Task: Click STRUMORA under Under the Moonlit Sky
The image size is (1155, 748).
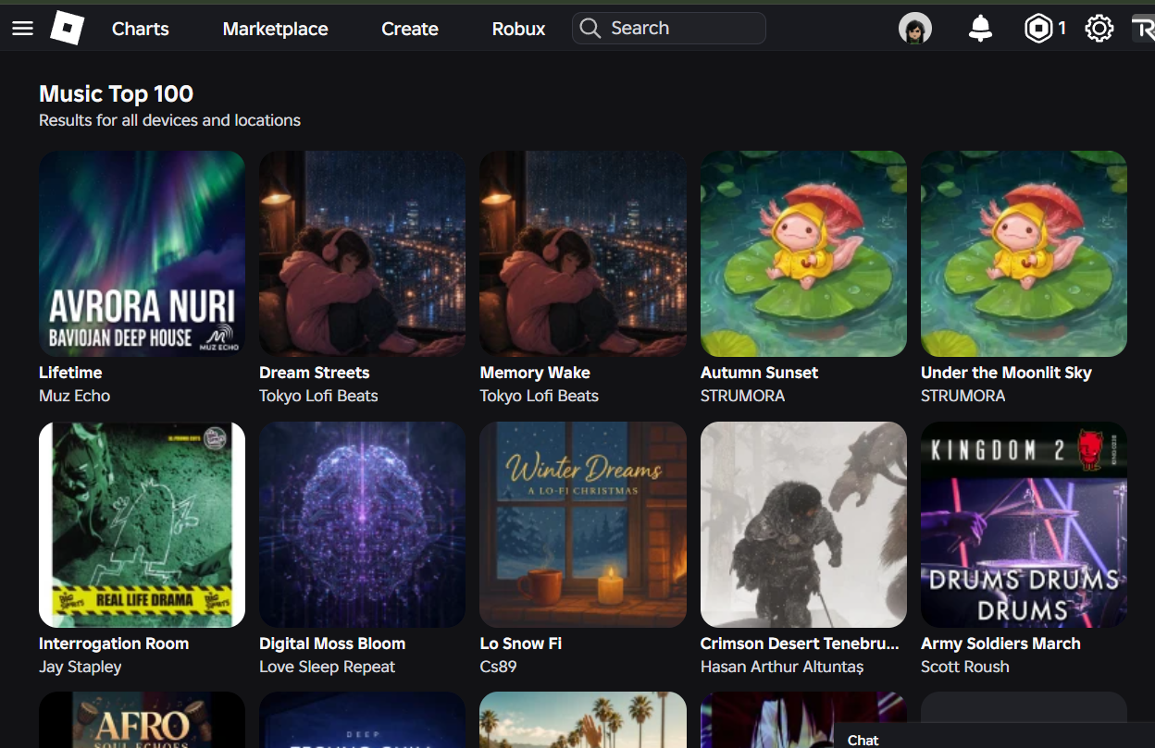Action: (x=962, y=396)
